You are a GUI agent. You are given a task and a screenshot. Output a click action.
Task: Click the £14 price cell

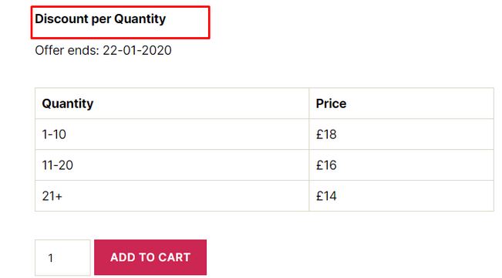(402, 195)
